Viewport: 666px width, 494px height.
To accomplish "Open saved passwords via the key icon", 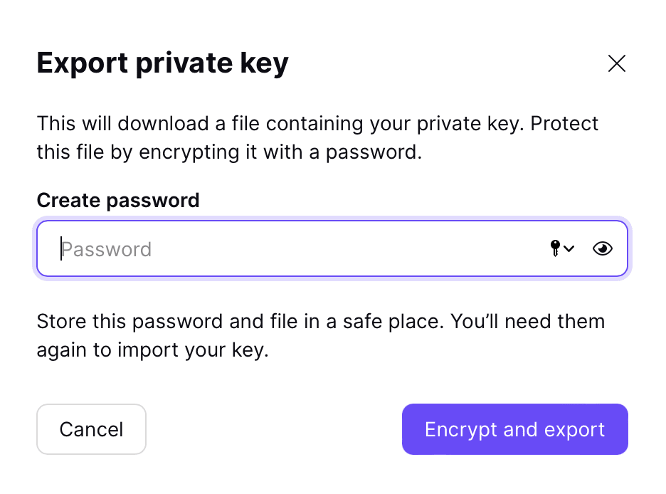I will 556,248.
